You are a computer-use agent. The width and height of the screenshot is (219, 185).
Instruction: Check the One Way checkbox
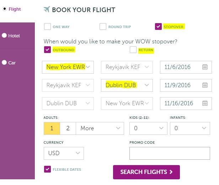click(47, 27)
